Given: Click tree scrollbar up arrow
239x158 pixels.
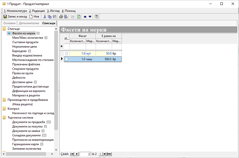Looking at the screenshot, I should [56, 29].
